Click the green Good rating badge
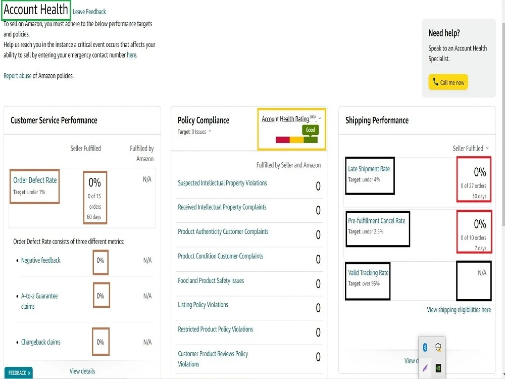 pos(310,129)
